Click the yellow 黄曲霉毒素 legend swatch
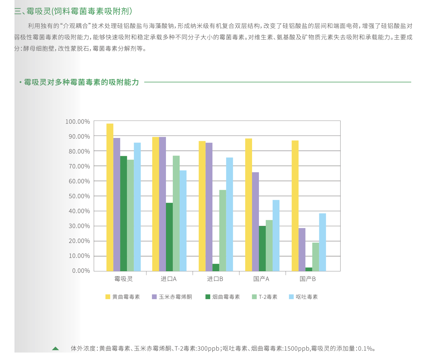 tap(108, 297)
